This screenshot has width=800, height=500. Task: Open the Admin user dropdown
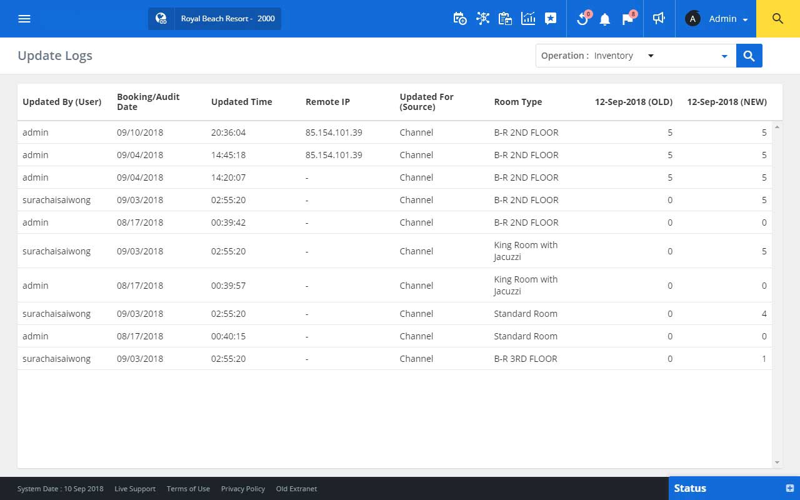(x=729, y=19)
